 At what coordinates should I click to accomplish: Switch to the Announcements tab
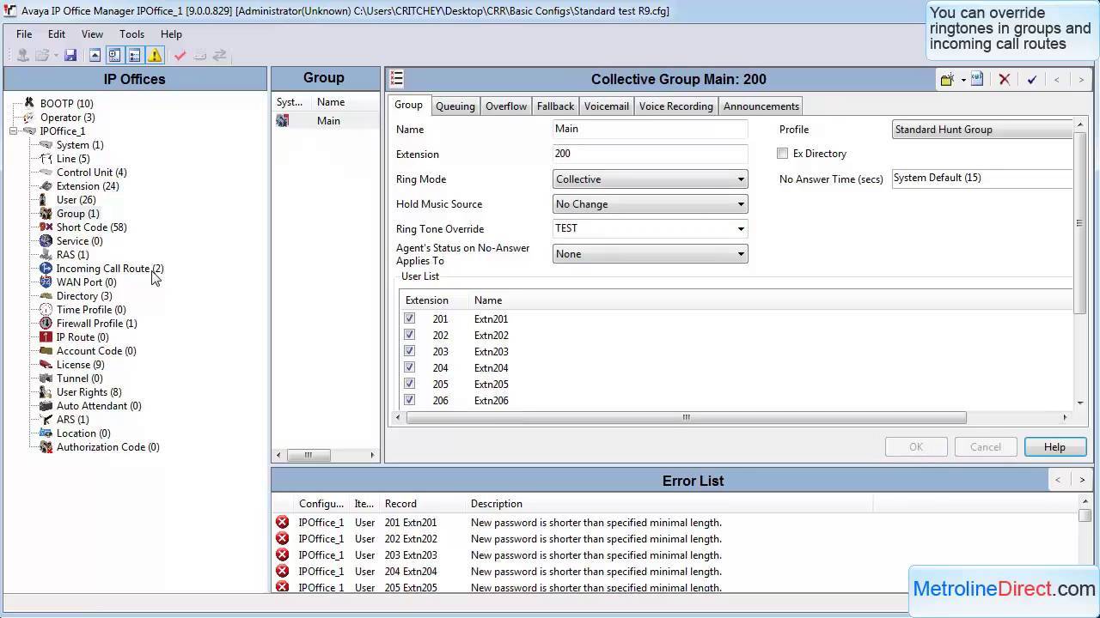(761, 106)
